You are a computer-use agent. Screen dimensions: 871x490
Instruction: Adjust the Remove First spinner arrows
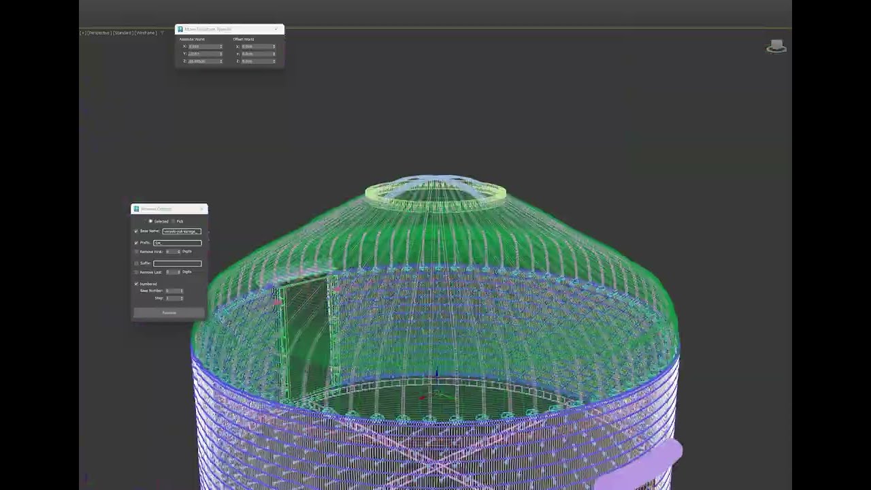pyautogui.click(x=179, y=252)
